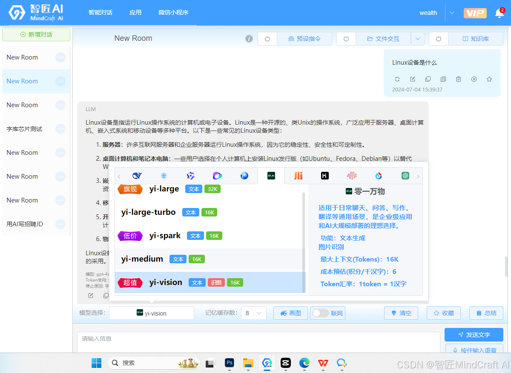The width and height of the screenshot is (511, 373).
Task: Click the model list scrollbar
Action: pyautogui.click(x=304, y=242)
